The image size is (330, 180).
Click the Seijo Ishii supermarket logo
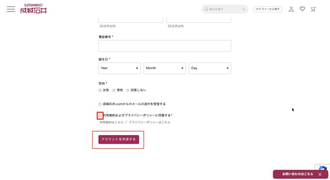click(x=34, y=9)
